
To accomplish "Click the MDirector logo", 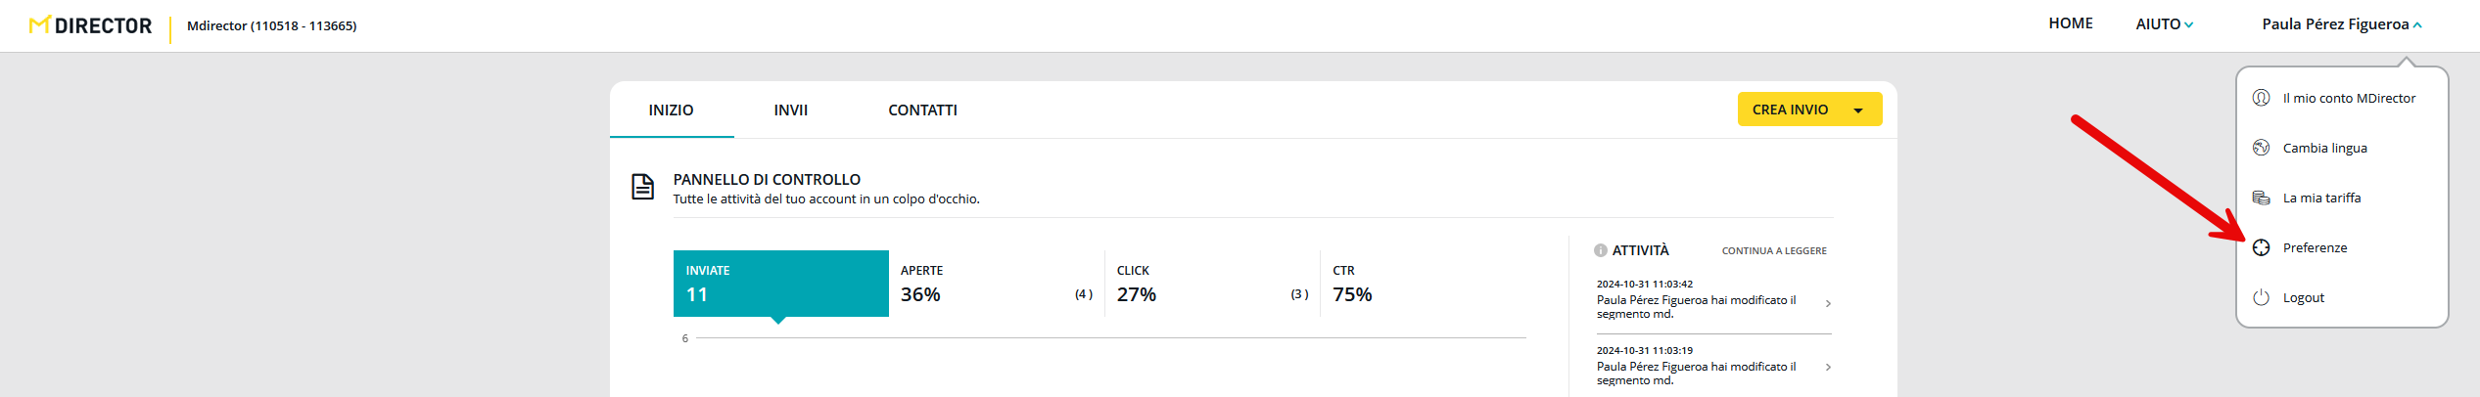I will 91,25.
